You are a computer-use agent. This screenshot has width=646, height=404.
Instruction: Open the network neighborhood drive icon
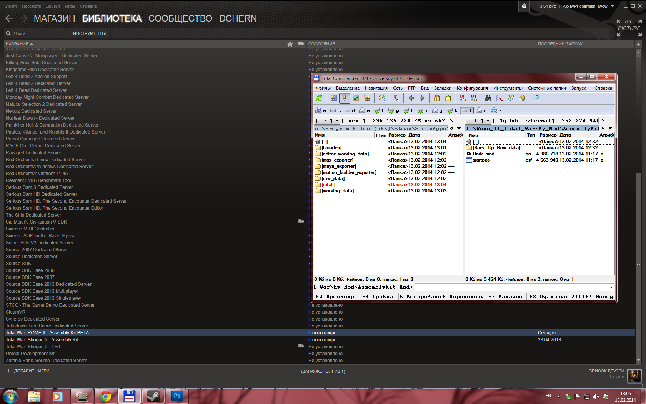[x=496, y=110]
